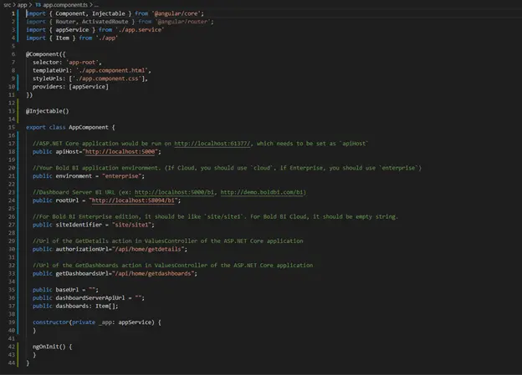Click the "/api/home/getdetails" string
The image size is (522, 375).
click(148, 249)
